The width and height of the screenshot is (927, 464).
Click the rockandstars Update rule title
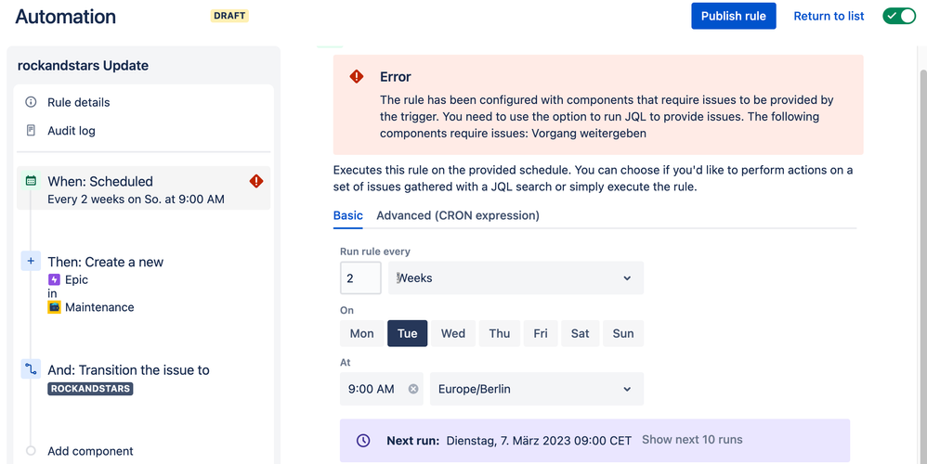(83, 66)
